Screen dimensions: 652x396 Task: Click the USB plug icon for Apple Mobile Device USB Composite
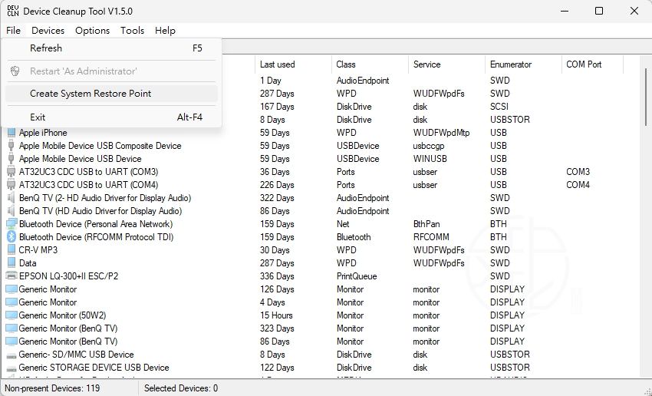click(11, 146)
